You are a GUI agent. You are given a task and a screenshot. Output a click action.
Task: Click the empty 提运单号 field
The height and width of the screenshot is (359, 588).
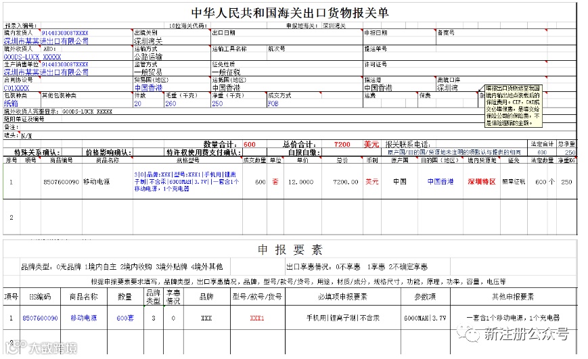click(x=470, y=53)
